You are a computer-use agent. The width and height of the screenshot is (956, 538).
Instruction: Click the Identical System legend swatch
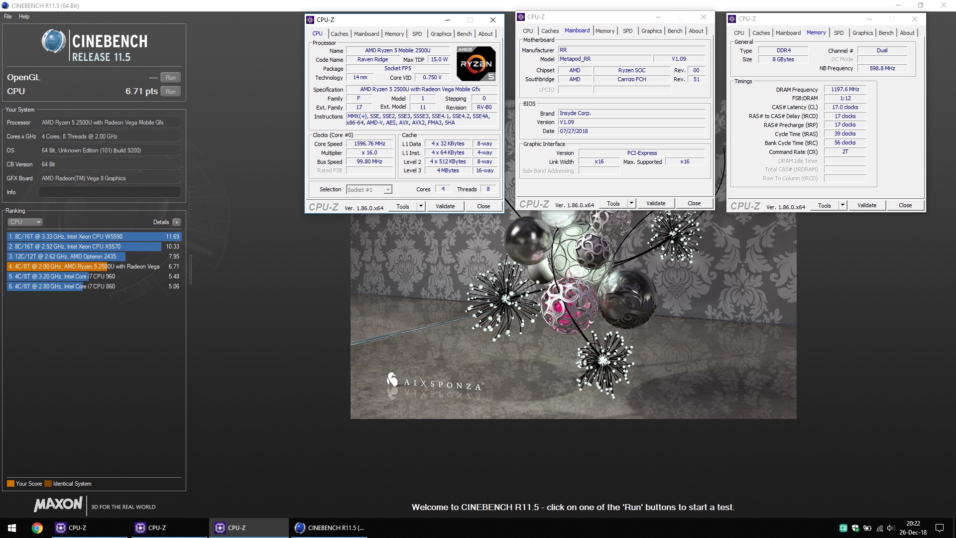pos(48,484)
